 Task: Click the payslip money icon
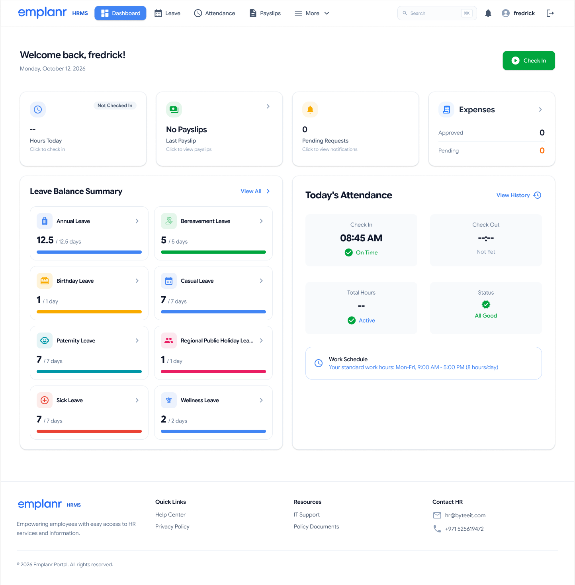point(174,110)
